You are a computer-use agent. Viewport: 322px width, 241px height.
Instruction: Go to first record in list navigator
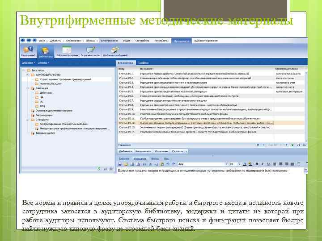258,145
